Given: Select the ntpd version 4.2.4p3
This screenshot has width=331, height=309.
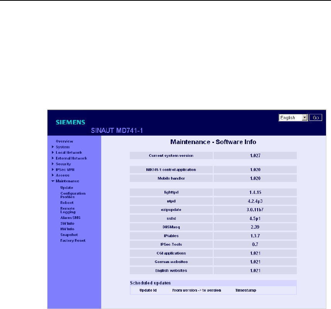Looking at the screenshot, I should (x=255, y=201).
